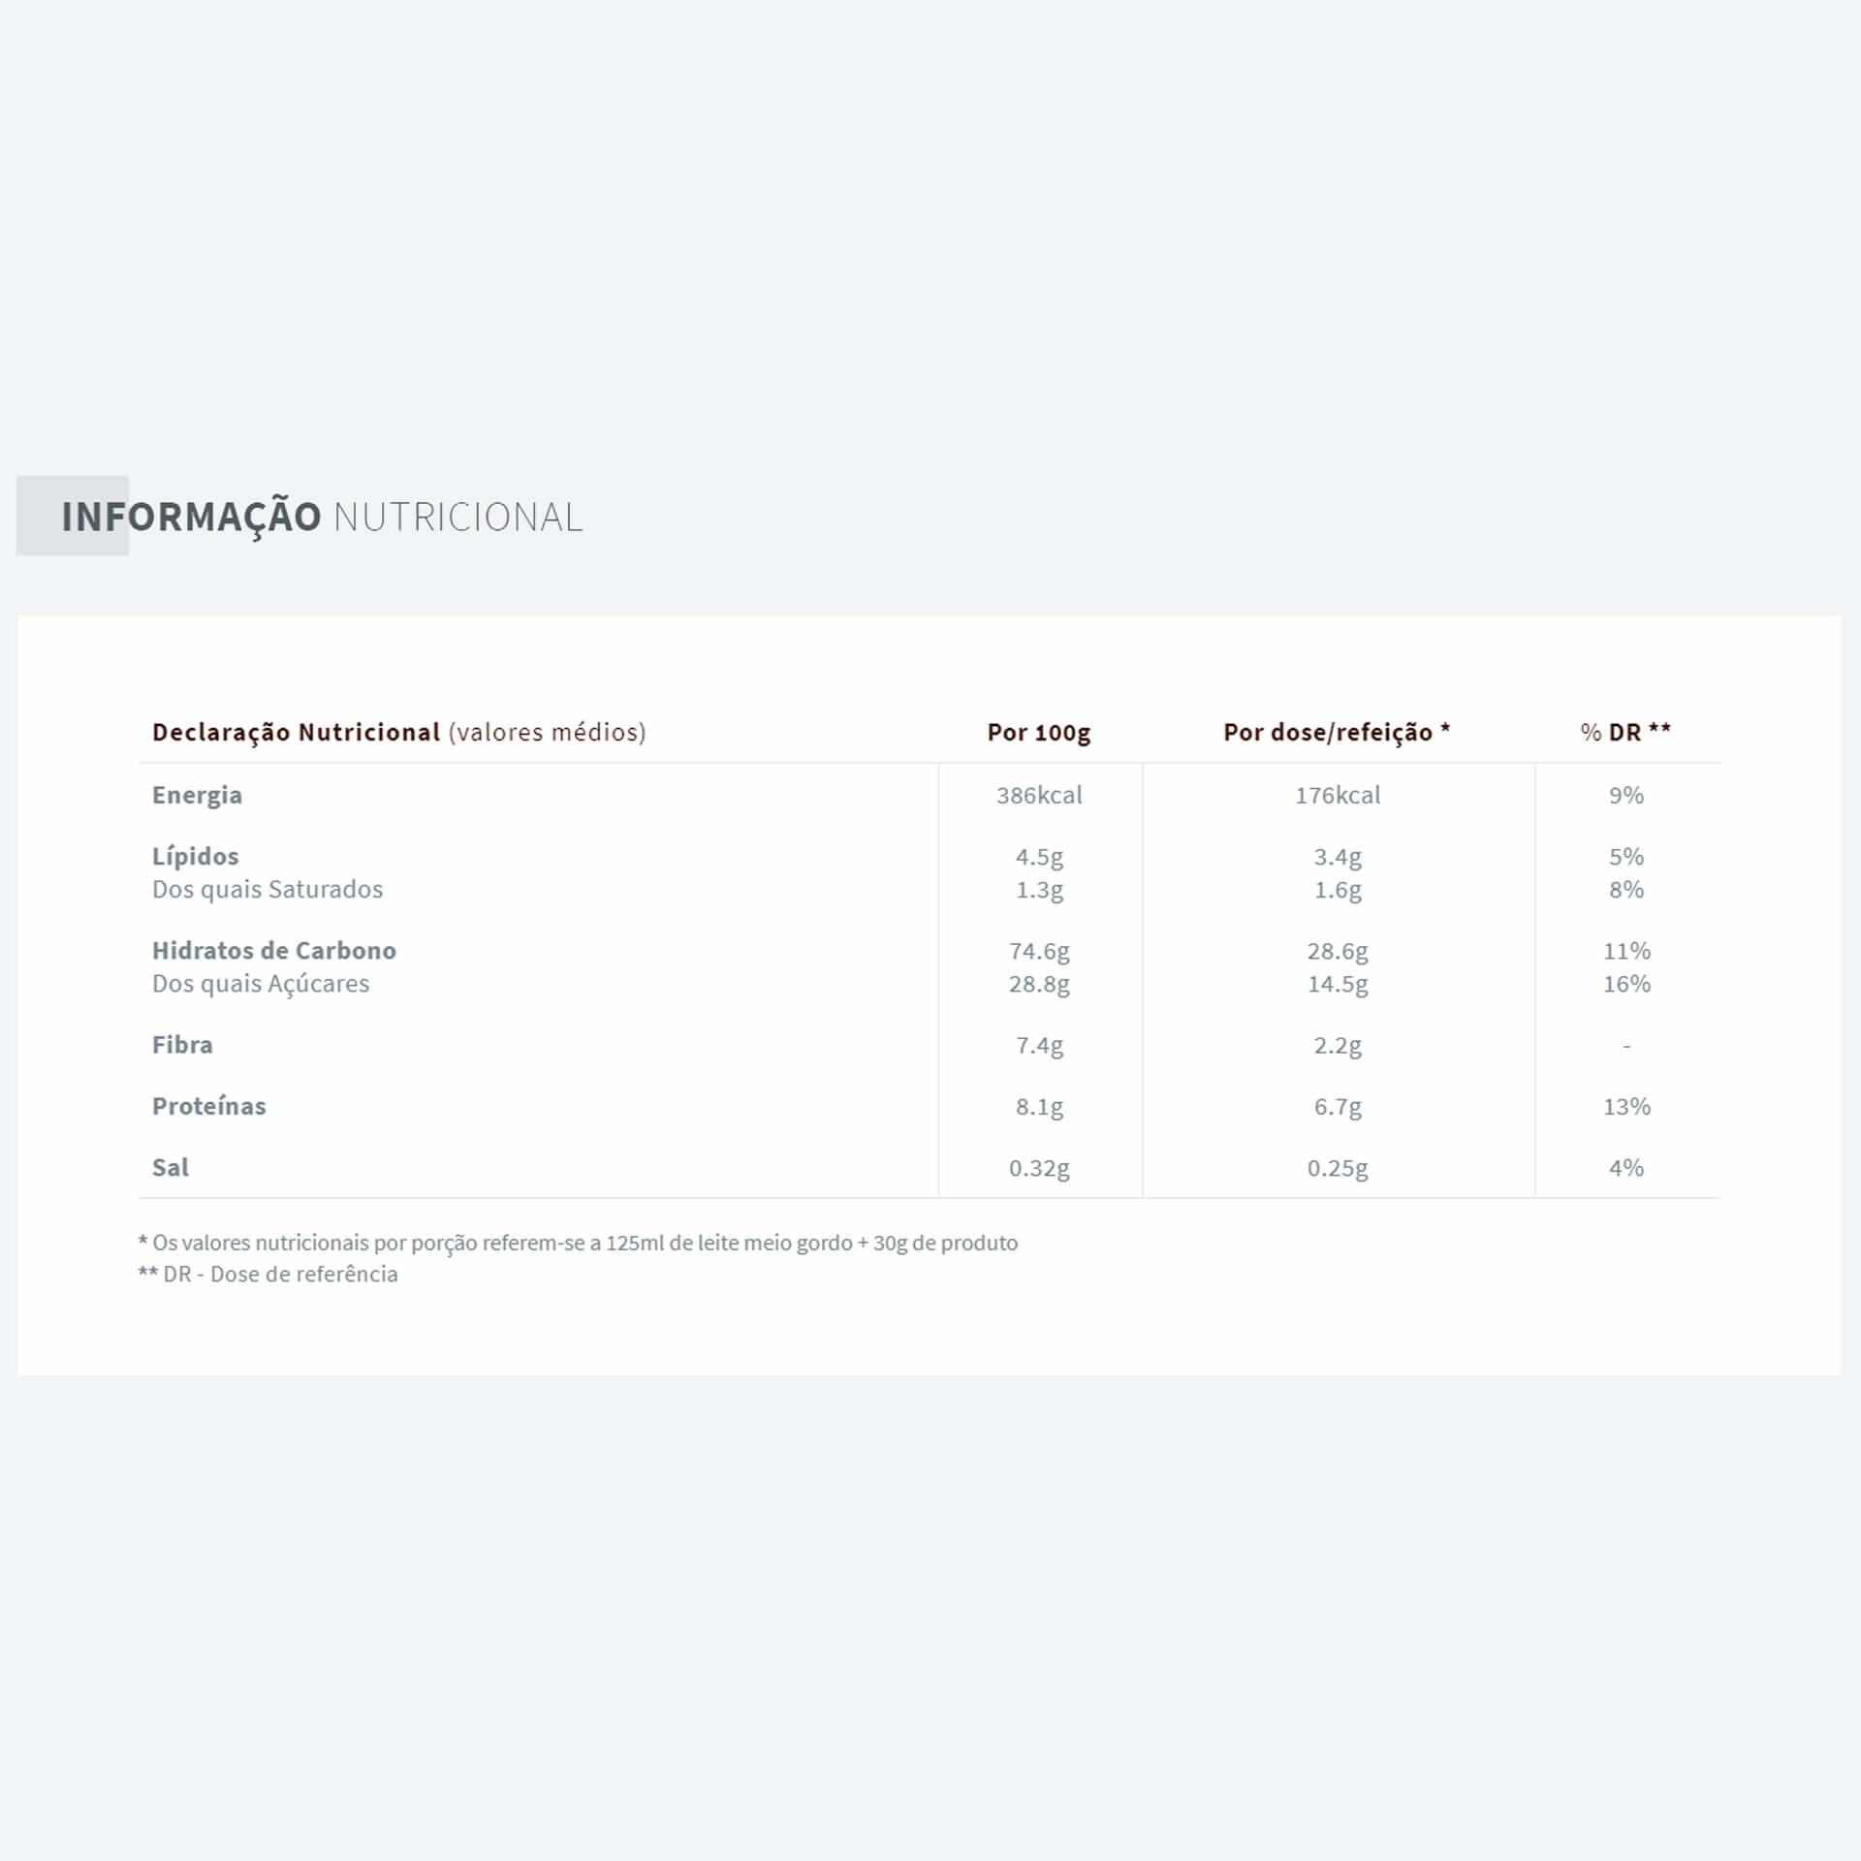Screen dimensions: 1861x1861
Task: Click the Proteínas row label
Action: 208,1106
